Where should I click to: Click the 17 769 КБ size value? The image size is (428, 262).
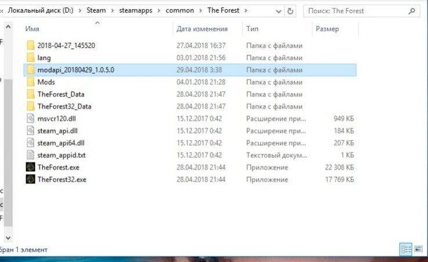[x=339, y=179]
